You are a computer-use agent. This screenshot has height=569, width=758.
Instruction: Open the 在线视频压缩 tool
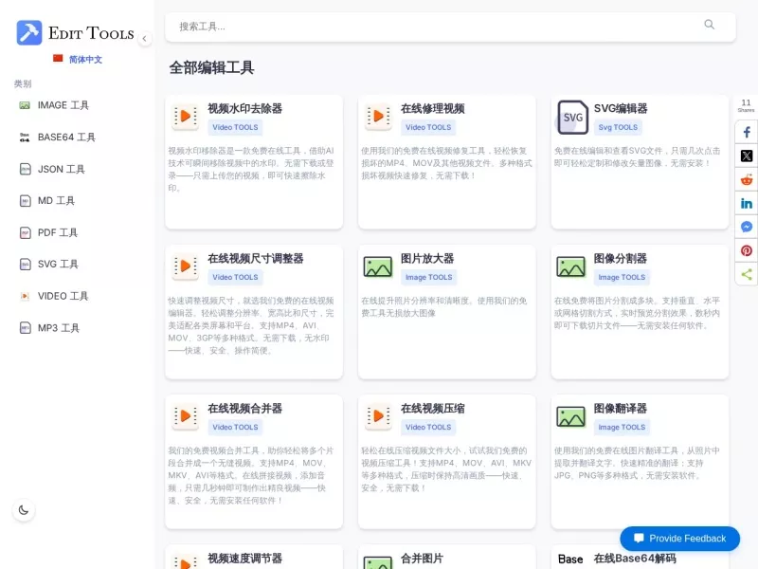pyautogui.click(x=432, y=409)
